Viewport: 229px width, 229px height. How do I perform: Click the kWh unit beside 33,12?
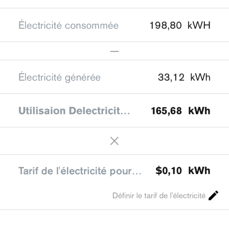coord(200,77)
